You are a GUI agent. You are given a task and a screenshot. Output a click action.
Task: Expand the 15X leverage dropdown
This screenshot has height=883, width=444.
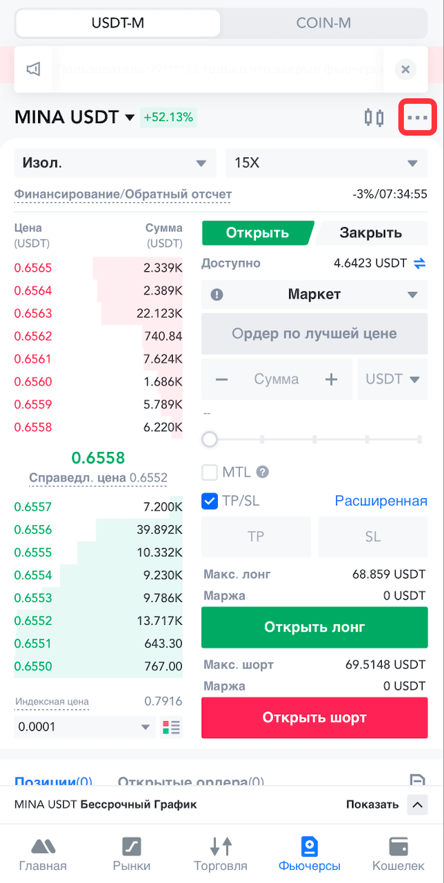point(326,163)
